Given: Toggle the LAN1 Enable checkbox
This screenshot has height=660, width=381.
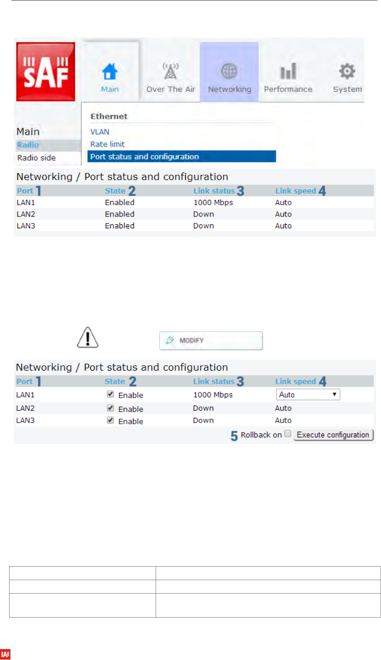Looking at the screenshot, I should click(x=111, y=394).
